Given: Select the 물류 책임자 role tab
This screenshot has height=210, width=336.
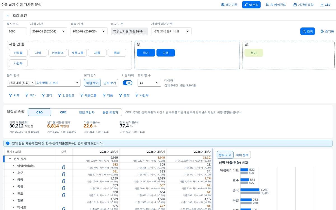Looking at the screenshot, I should 110,112.
